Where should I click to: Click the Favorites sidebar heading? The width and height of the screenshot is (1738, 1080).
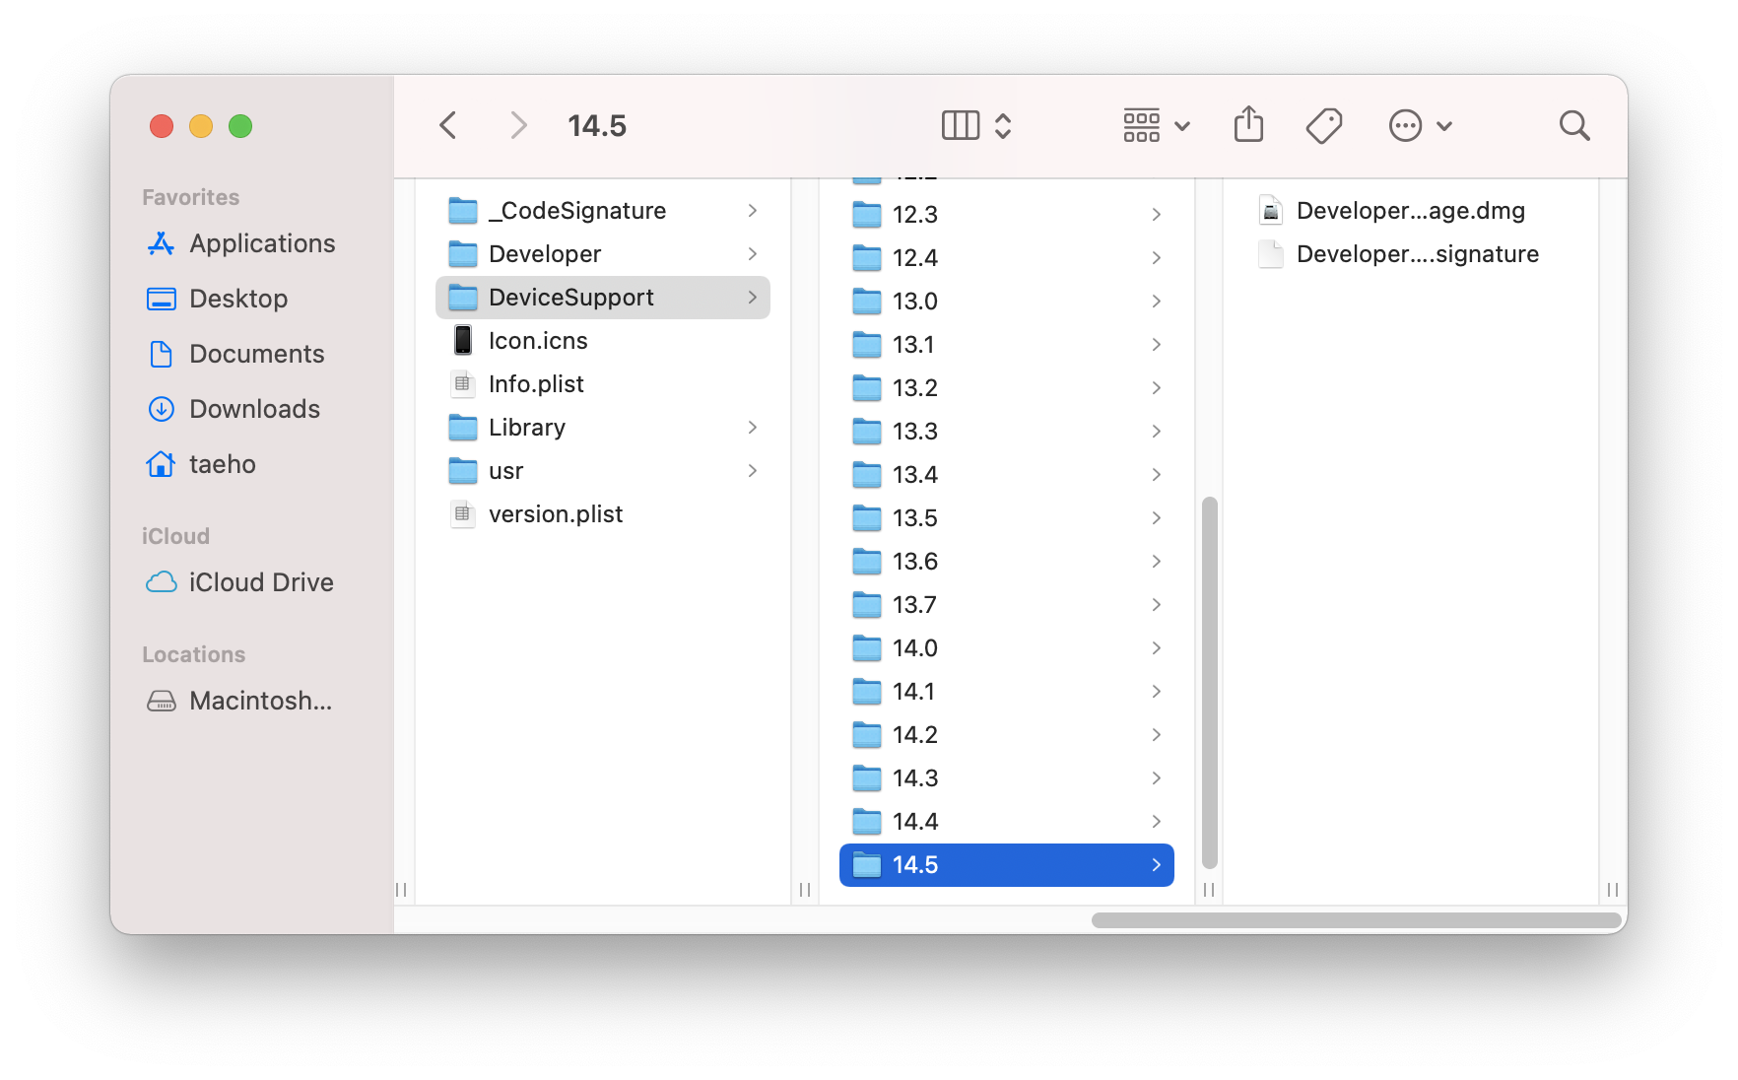point(191,197)
